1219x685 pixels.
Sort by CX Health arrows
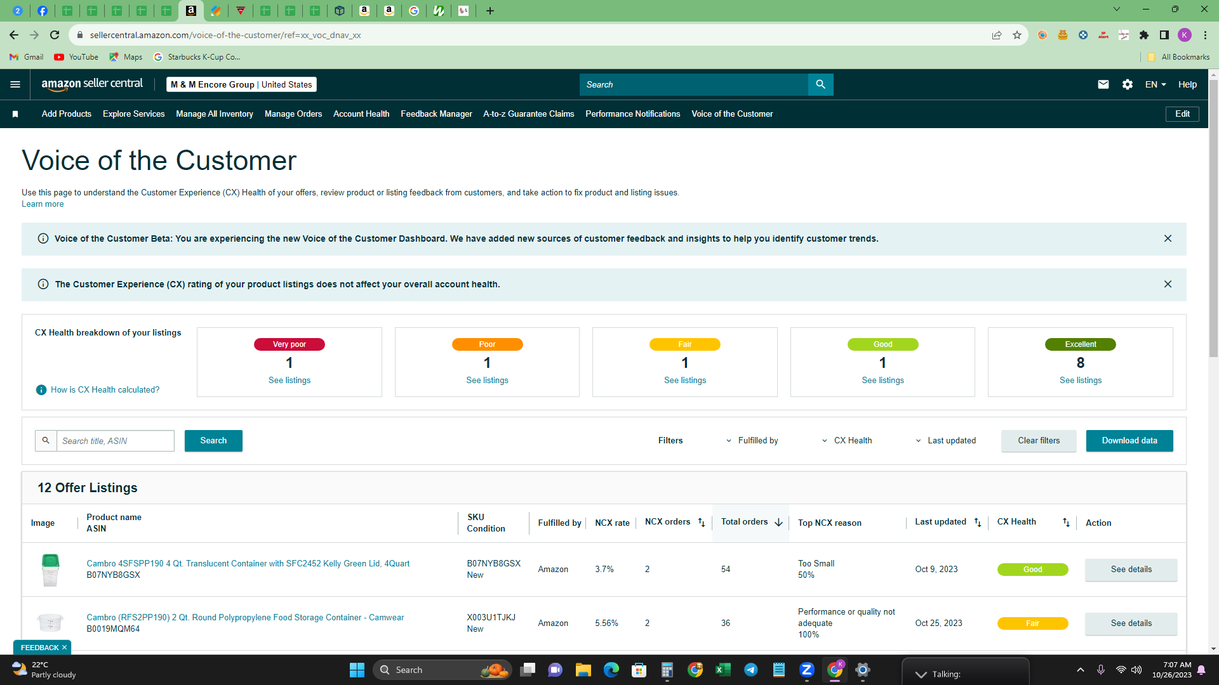pyautogui.click(x=1066, y=523)
